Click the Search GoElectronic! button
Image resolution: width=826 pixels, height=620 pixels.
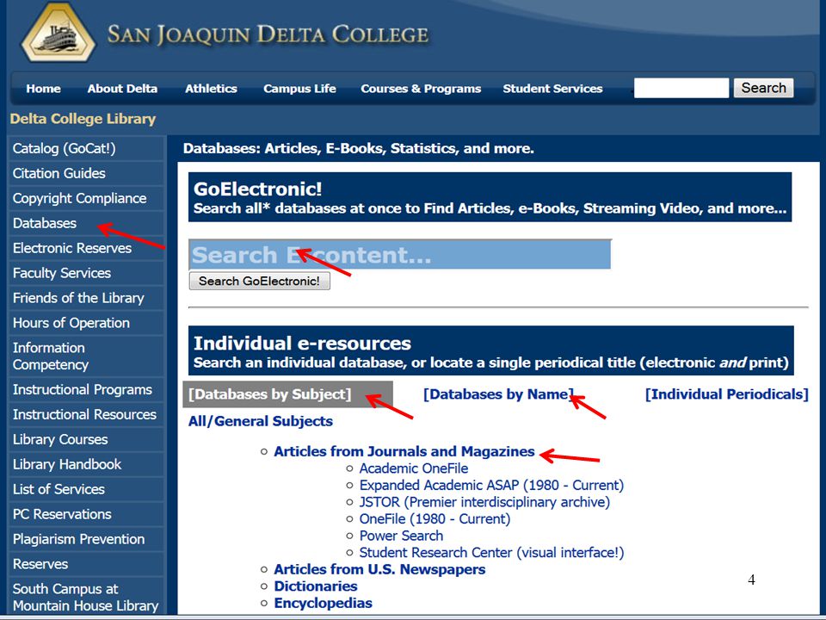click(259, 281)
